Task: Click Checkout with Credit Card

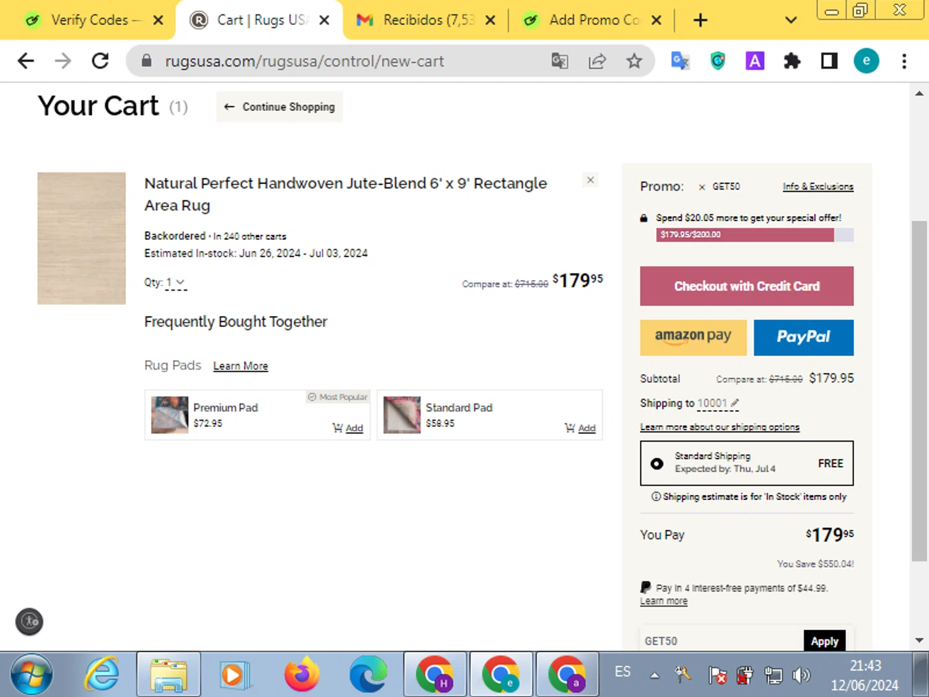Action: pyautogui.click(x=746, y=286)
